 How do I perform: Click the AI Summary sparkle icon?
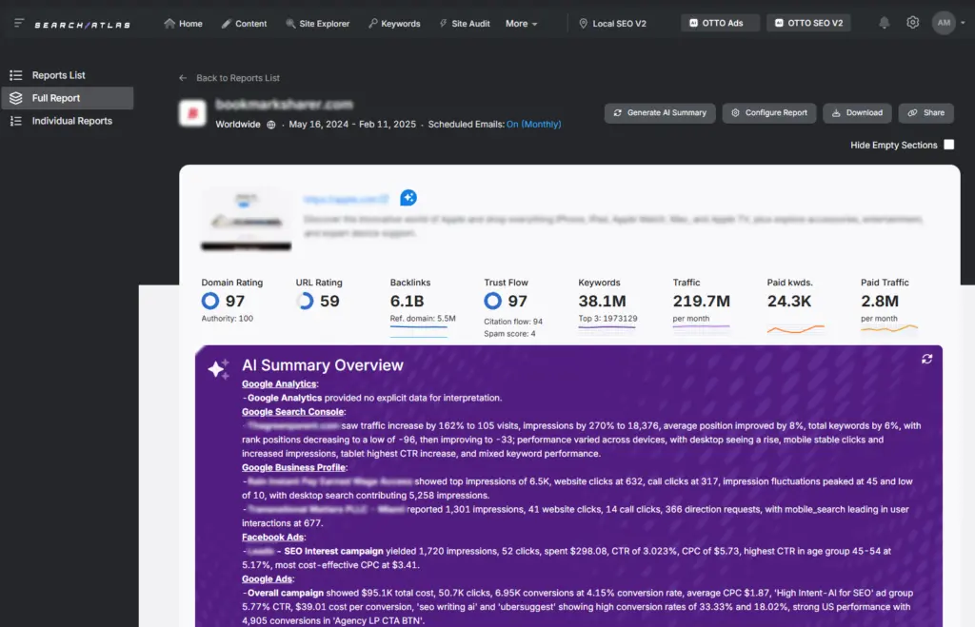pos(218,368)
